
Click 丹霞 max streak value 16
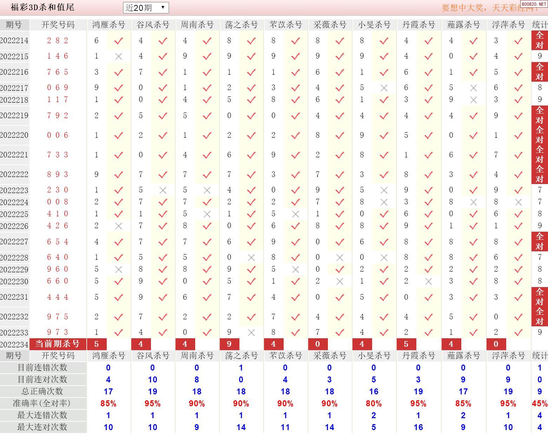(x=418, y=427)
